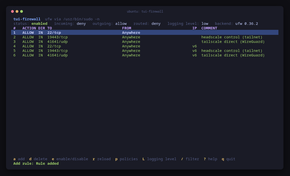Screen dimensions: 290x176
Task: Click 'Anywhere' in the rule 2 row
Action: (x=131, y=37)
